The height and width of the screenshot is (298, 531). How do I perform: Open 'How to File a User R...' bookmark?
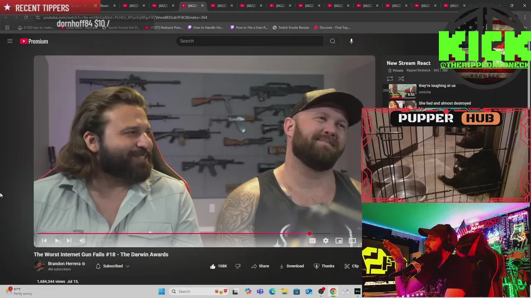pyautogui.click(x=249, y=28)
